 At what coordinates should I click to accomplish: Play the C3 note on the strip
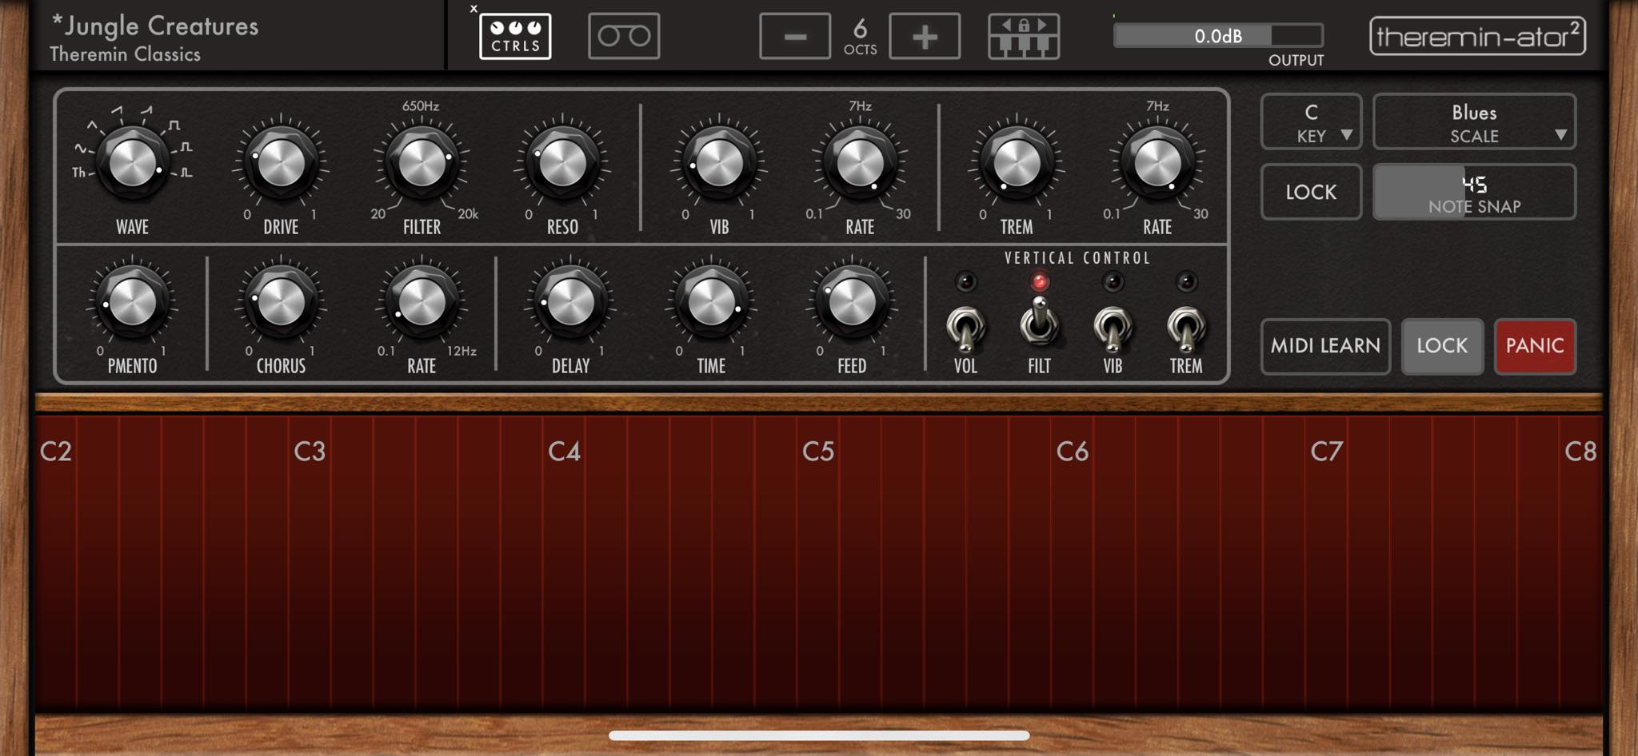310,563
